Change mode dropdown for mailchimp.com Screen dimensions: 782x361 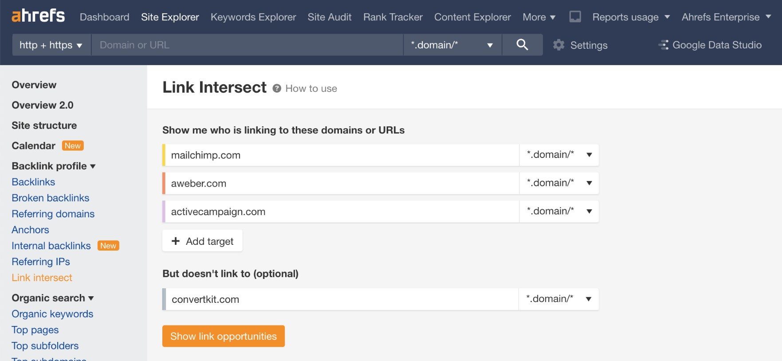559,155
